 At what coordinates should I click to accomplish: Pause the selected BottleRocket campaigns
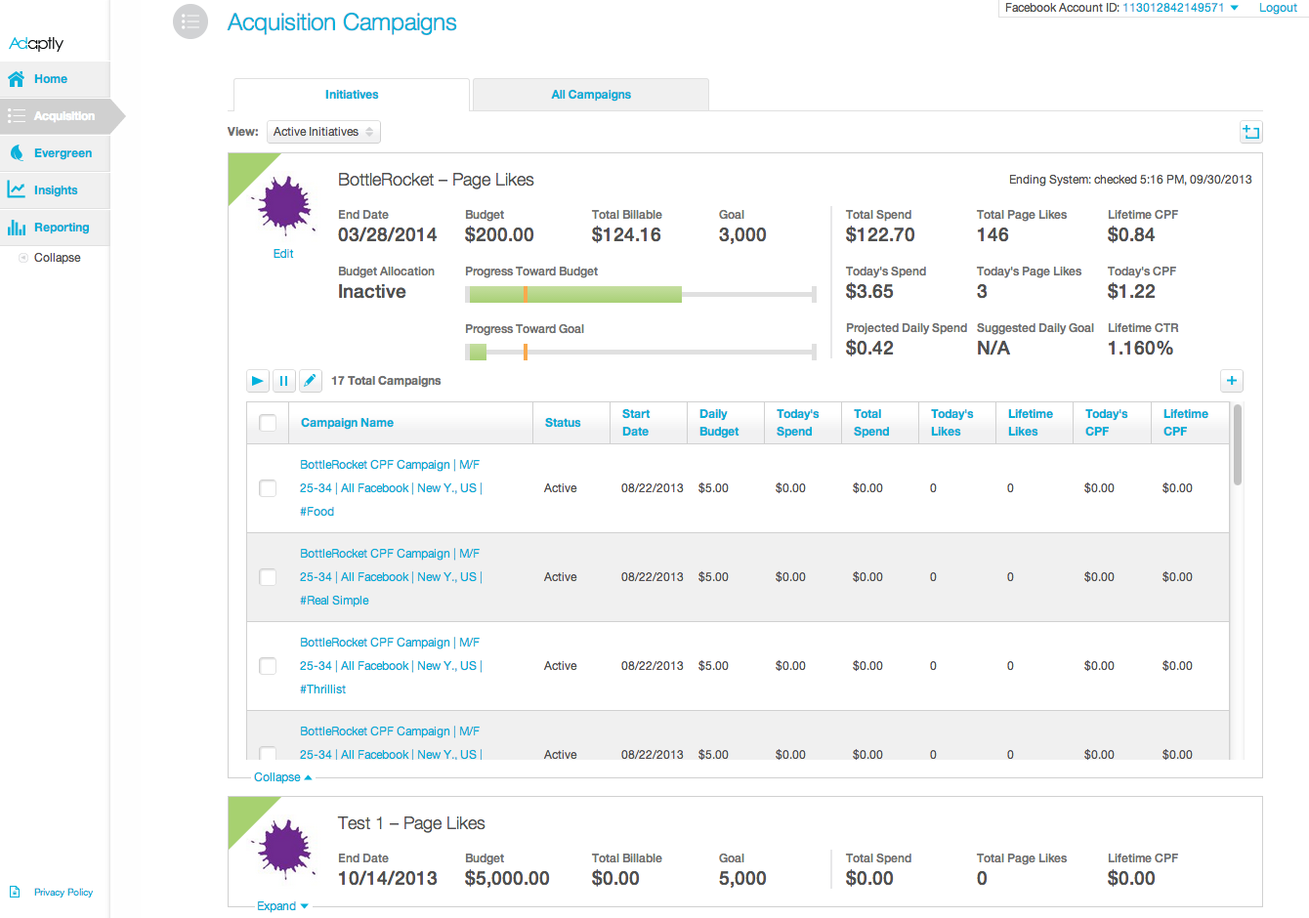[x=283, y=381]
